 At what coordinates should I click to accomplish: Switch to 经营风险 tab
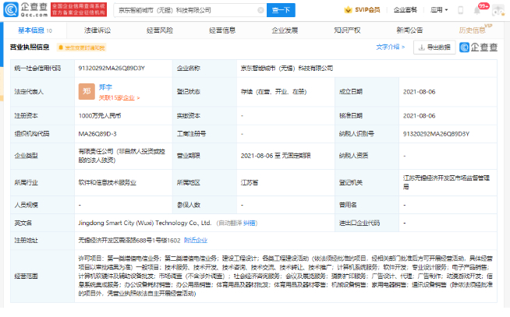(x=160, y=30)
